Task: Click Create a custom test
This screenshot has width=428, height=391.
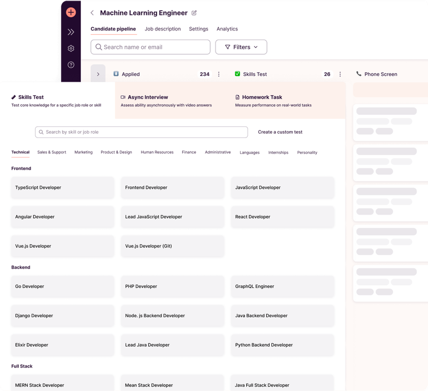Action: tap(279, 132)
